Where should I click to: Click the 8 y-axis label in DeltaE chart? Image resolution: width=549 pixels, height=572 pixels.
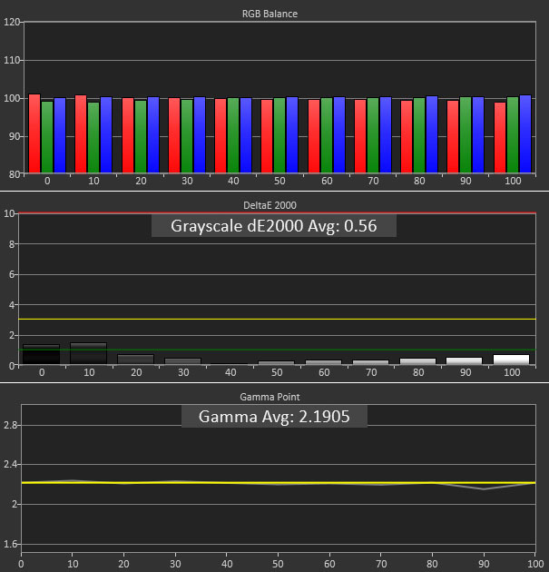click(x=12, y=244)
